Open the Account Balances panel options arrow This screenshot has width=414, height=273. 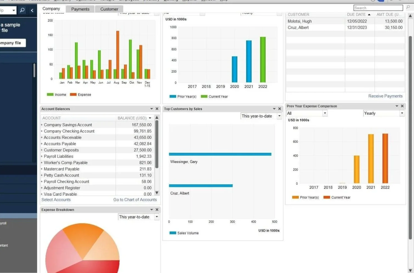click(151, 109)
